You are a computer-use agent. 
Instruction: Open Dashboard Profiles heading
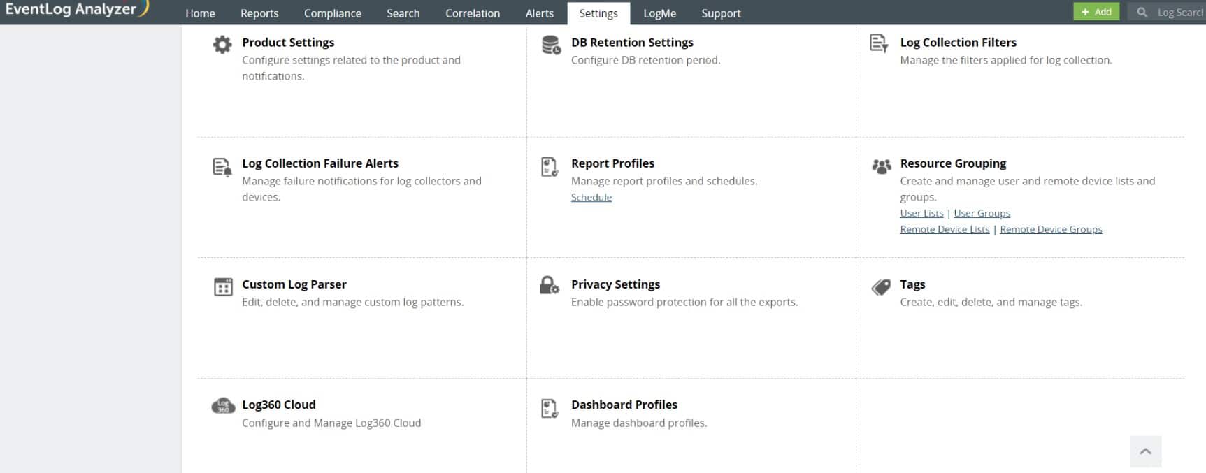click(x=624, y=405)
